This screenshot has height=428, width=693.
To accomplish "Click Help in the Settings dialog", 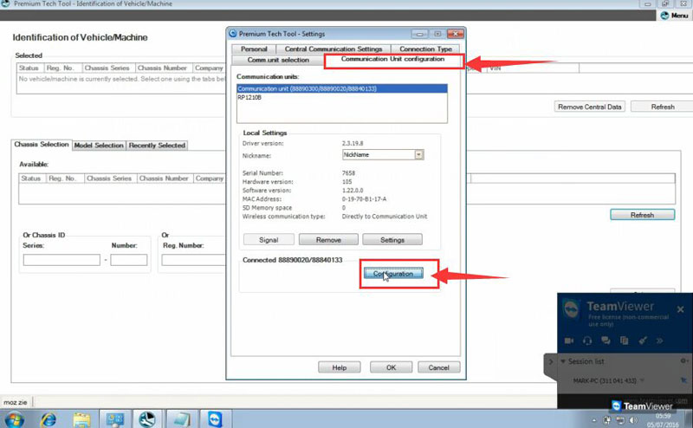I will pyautogui.click(x=339, y=367).
